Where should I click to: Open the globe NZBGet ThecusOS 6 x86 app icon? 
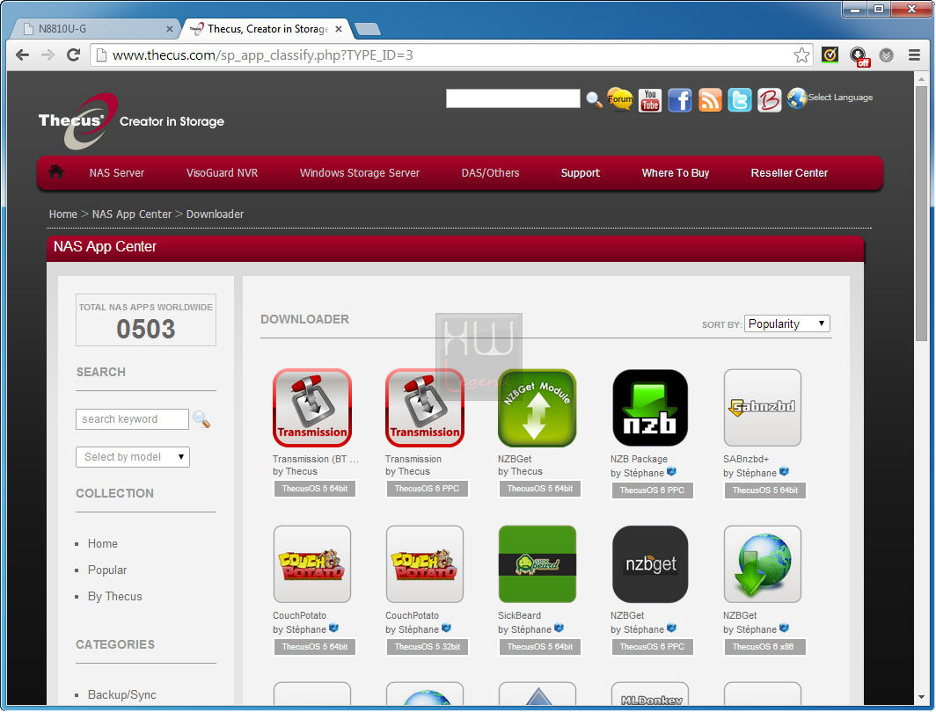[x=763, y=564]
